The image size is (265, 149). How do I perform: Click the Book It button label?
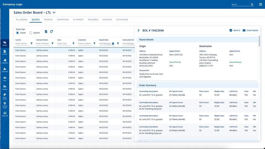point(237,30)
